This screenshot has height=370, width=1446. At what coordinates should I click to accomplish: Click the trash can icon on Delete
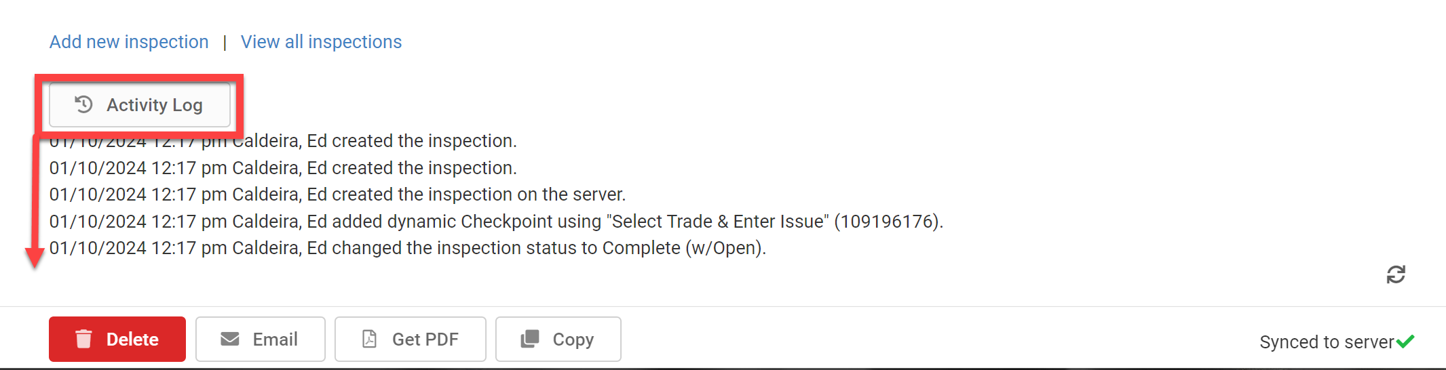pyautogui.click(x=83, y=339)
